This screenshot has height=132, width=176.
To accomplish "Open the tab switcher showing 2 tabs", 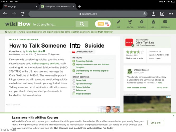I will (x=162, y=14).
